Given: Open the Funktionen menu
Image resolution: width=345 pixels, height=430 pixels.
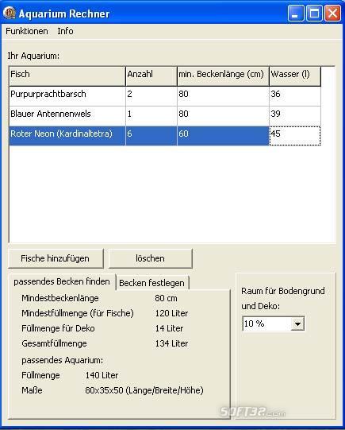Looking at the screenshot, I should 26,31.
